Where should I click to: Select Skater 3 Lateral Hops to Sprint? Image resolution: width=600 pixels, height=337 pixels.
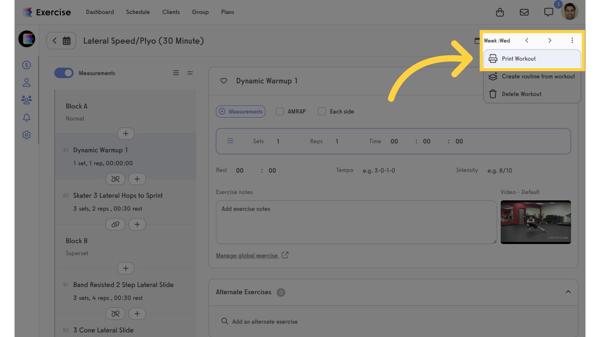(126, 202)
